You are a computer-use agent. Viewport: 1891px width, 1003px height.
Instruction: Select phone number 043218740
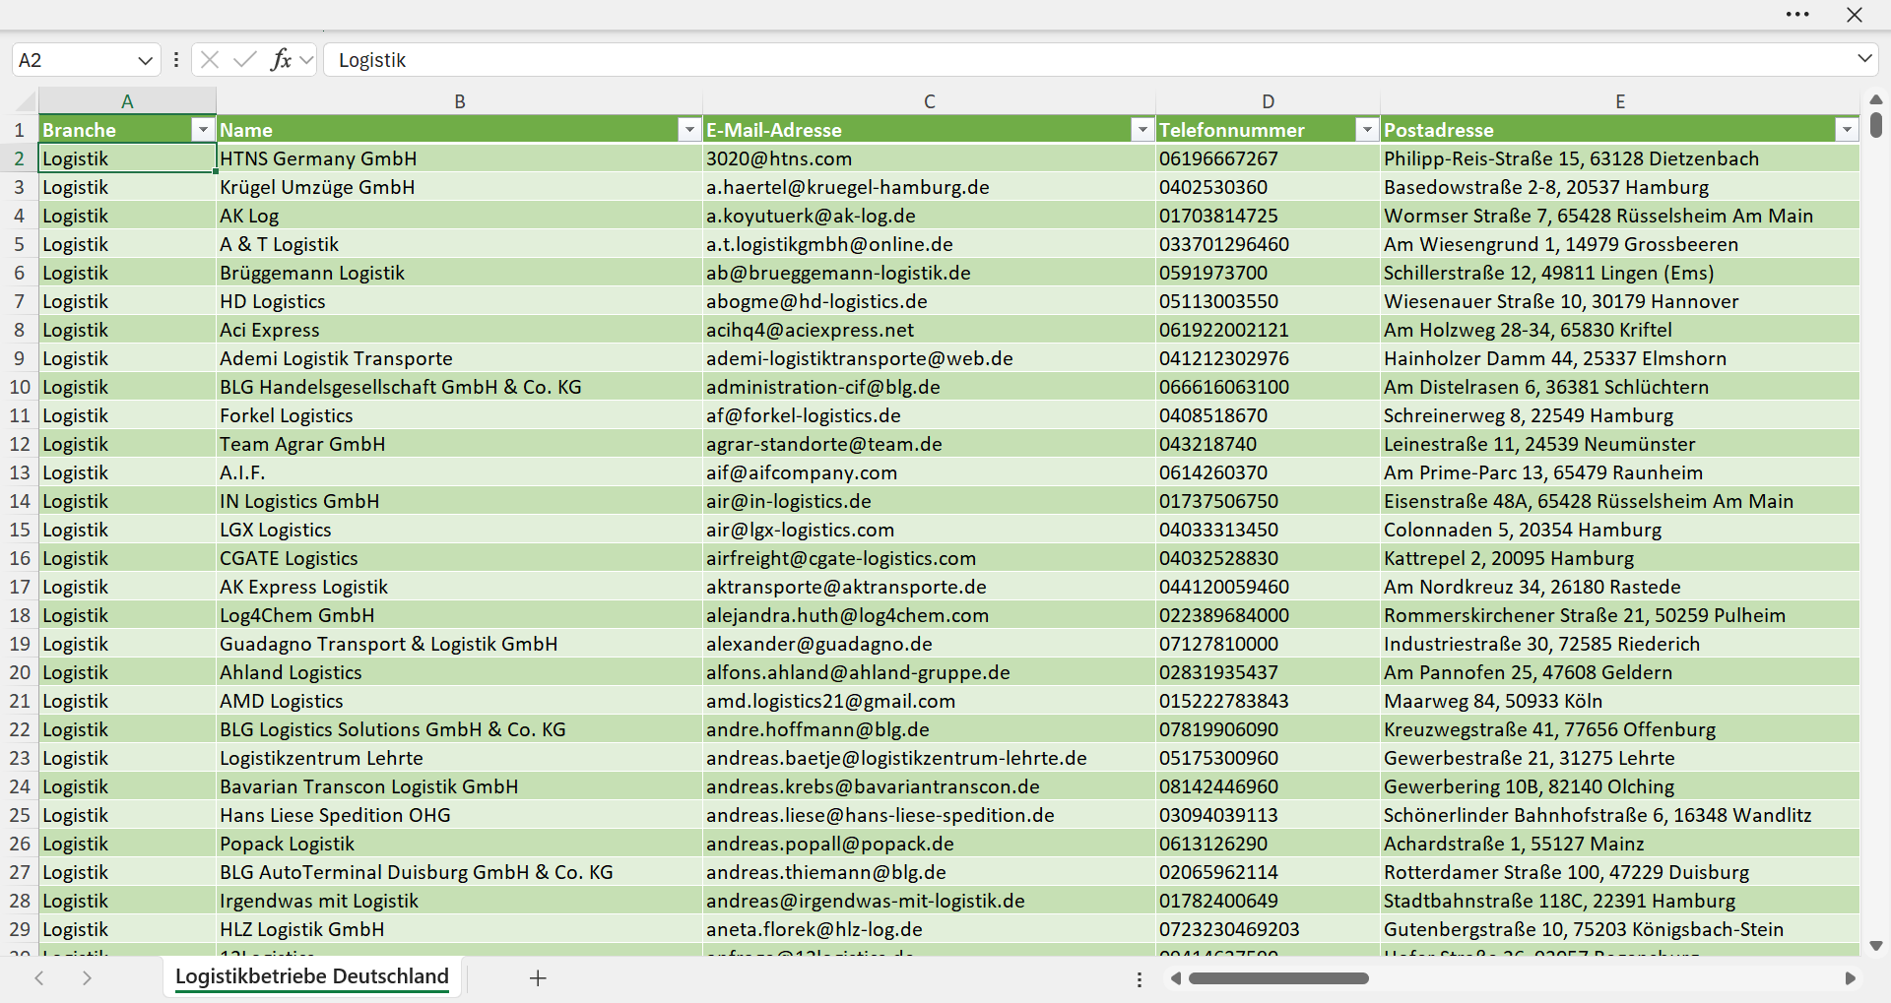tap(1268, 444)
